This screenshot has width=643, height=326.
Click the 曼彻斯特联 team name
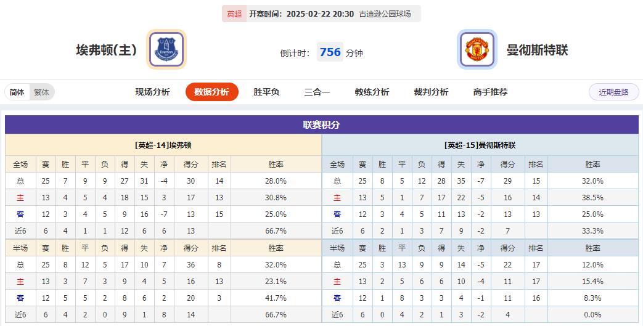coord(537,51)
